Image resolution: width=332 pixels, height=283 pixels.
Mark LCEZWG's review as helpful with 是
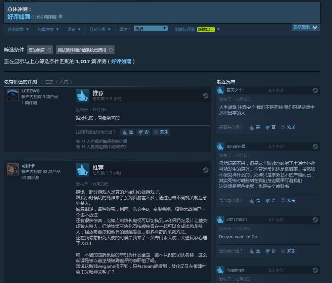[128, 132]
